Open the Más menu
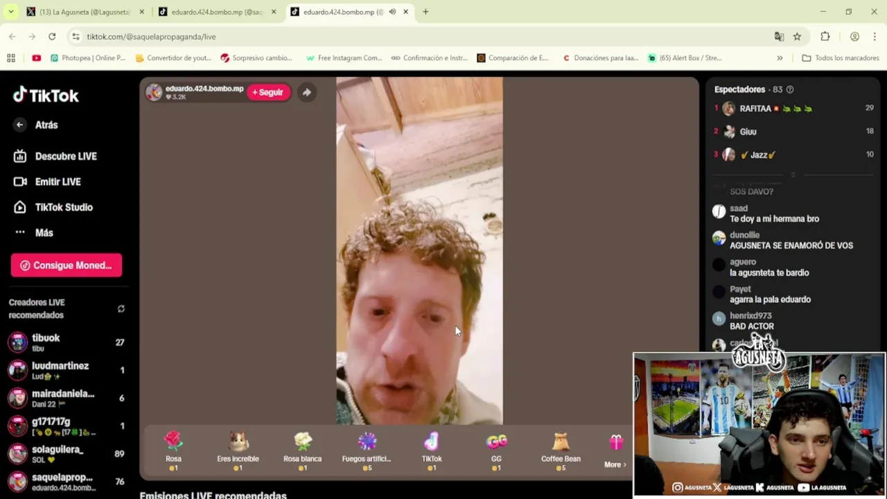 [x=33, y=233]
